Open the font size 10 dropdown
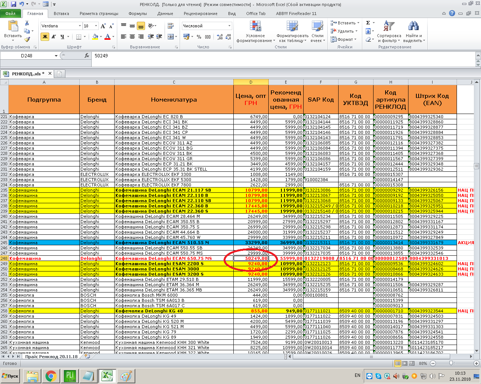Screen dimensions: 481x384 click(96, 26)
